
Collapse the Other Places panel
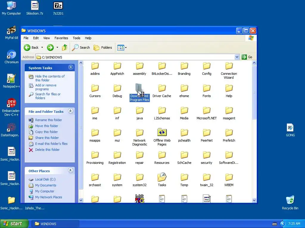(x=70, y=170)
